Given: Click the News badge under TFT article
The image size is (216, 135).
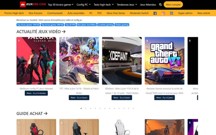Looking at the screenshot, I should point(79,97).
